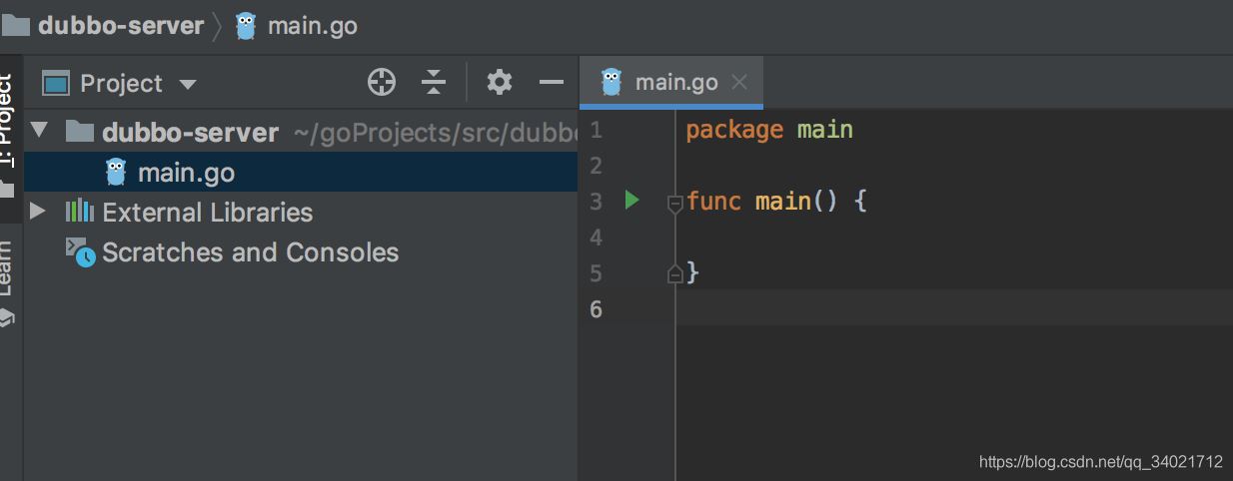Screen dimensions: 1233x481
Task: Fold main function at line 3 marker
Action: pos(674,204)
